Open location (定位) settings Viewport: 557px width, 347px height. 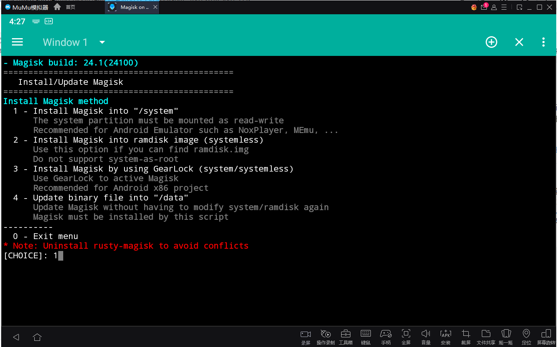coord(526,337)
